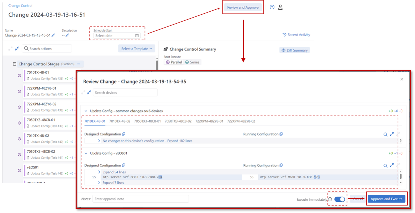This screenshot has width=415, height=213.
Task: Click the help question mark icon
Action: pyautogui.click(x=272, y=7)
